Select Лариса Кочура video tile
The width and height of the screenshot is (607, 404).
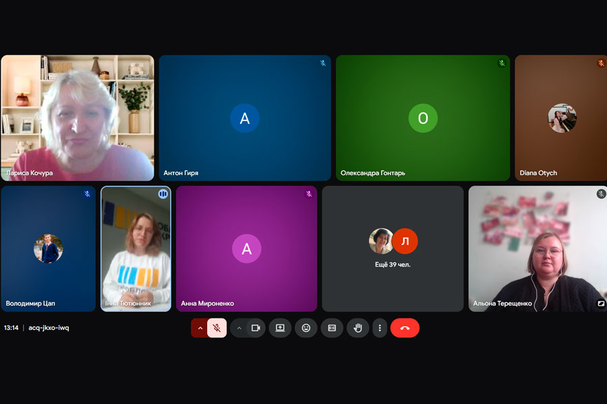coord(78,118)
